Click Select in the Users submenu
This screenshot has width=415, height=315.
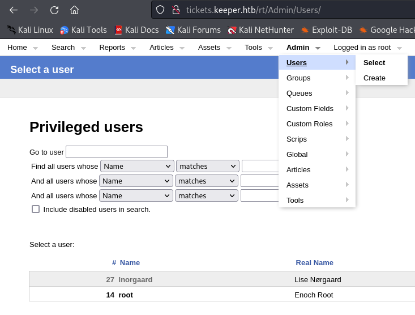tap(382, 62)
